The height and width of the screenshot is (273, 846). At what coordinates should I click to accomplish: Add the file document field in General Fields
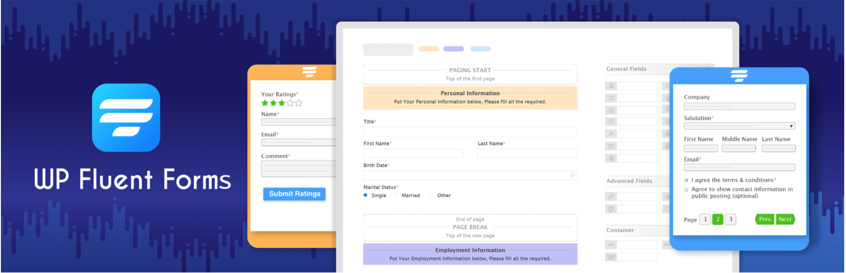(x=632, y=158)
